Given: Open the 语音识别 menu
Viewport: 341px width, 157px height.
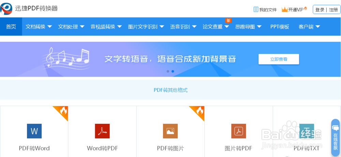Looking at the screenshot, I should point(180,26).
